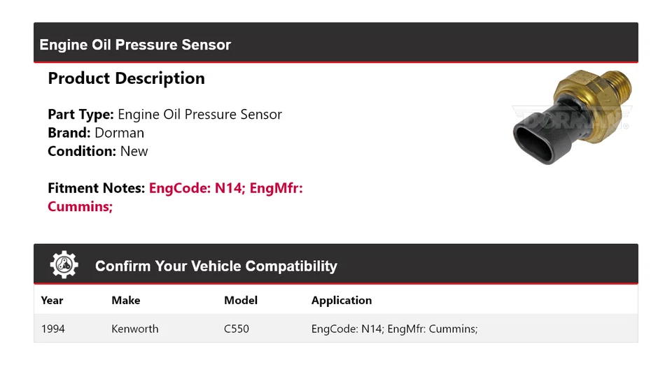
Task: Select the 1994 year cell
Action: click(52, 329)
